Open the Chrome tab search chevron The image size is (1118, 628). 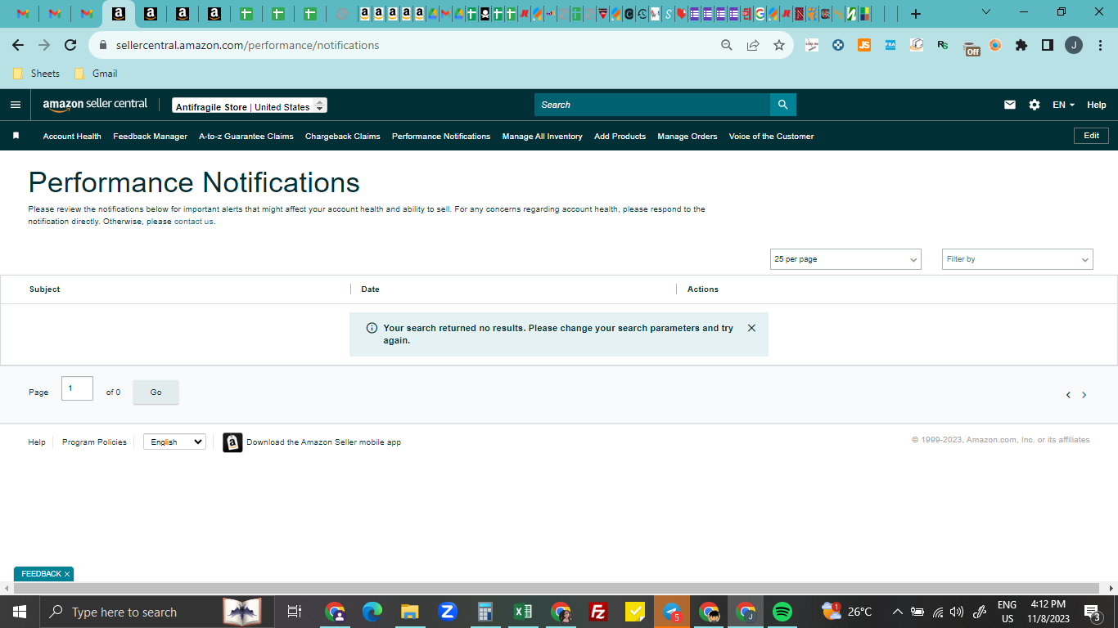click(x=986, y=12)
